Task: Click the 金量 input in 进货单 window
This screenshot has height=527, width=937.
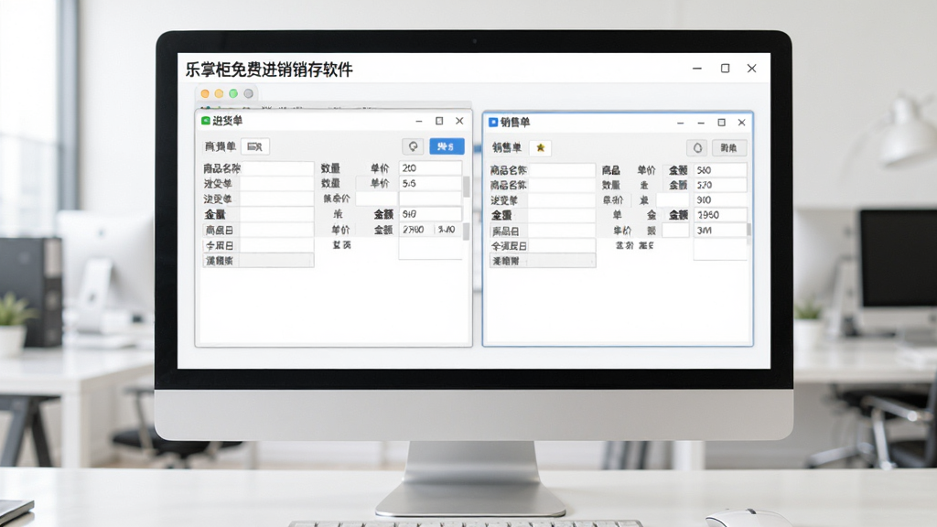Action: point(276,214)
